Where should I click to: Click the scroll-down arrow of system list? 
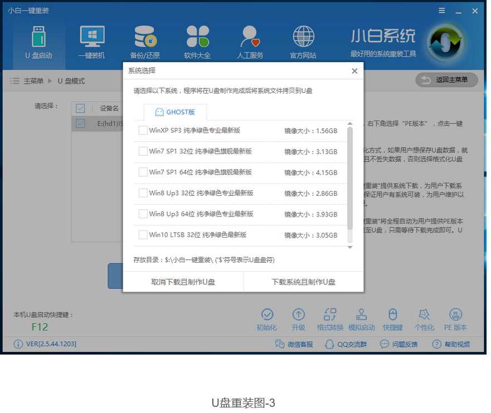(350, 247)
